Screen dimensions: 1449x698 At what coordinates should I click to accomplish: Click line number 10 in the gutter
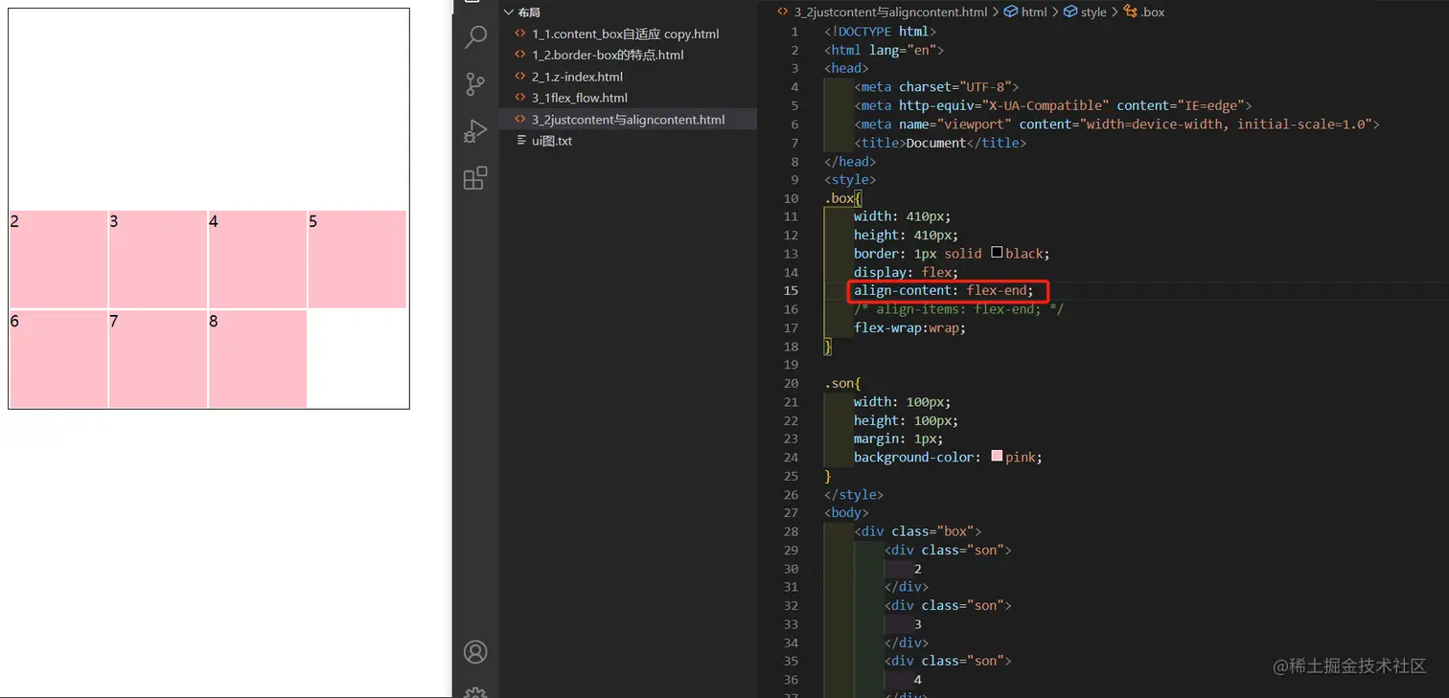point(791,198)
